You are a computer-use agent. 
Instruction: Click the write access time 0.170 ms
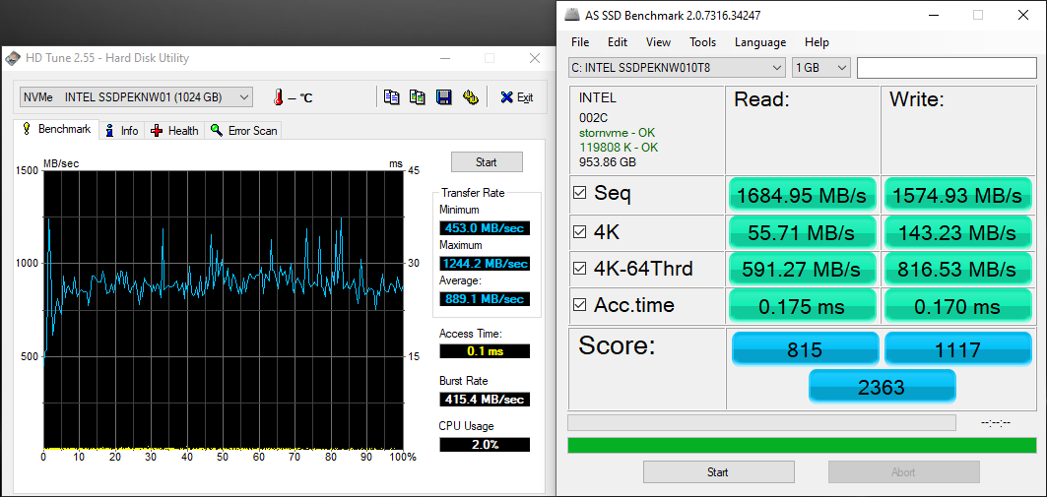[957, 306]
